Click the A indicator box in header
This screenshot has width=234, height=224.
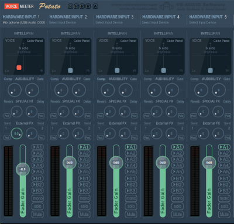click(95, 6)
